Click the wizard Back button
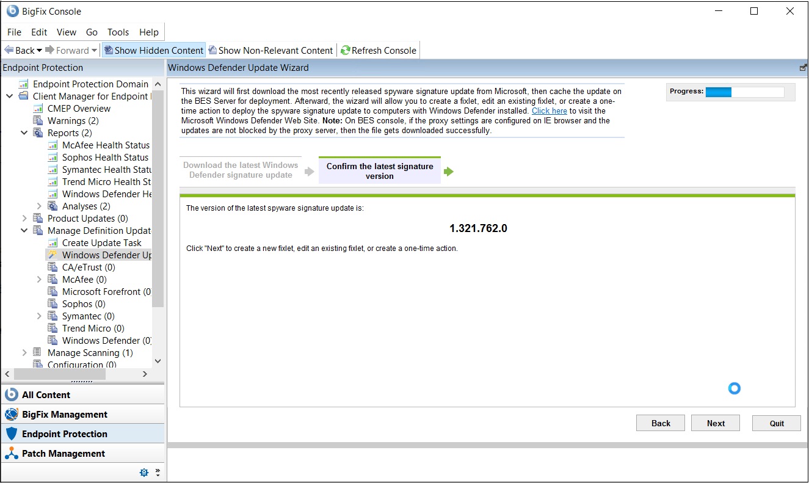This screenshot has width=809, height=483. (661, 423)
